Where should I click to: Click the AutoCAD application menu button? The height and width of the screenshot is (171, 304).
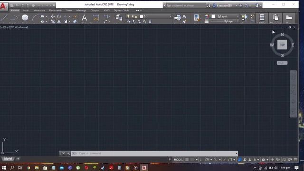[x=3, y=6]
